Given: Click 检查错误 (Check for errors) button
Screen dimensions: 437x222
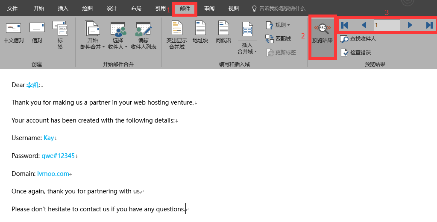Looking at the screenshot, I should click(355, 53).
